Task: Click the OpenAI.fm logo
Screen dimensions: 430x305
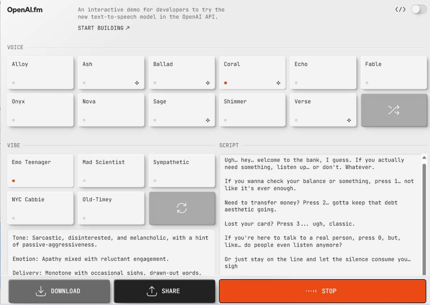Action: click(x=25, y=10)
